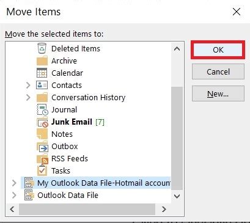Click the vertical scrollbar up arrow

tap(177, 49)
